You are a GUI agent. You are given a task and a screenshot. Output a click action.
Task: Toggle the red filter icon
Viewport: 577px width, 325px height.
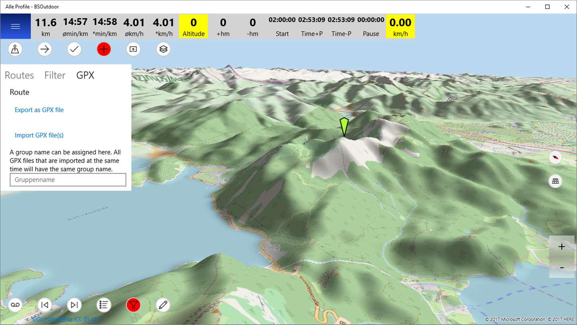133,305
